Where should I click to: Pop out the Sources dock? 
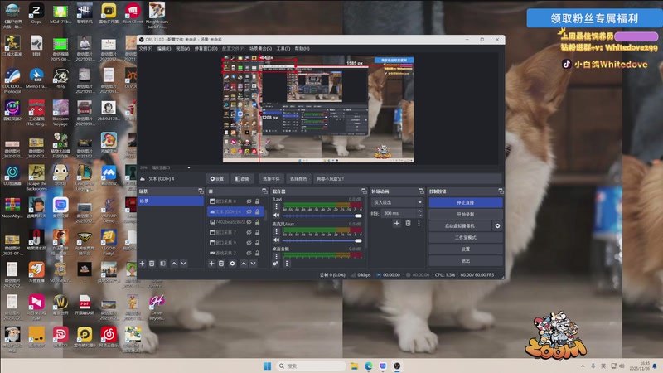[x=264, y=191]
